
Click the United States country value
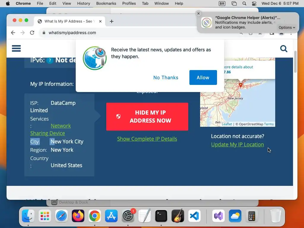[x=66, y=165]
